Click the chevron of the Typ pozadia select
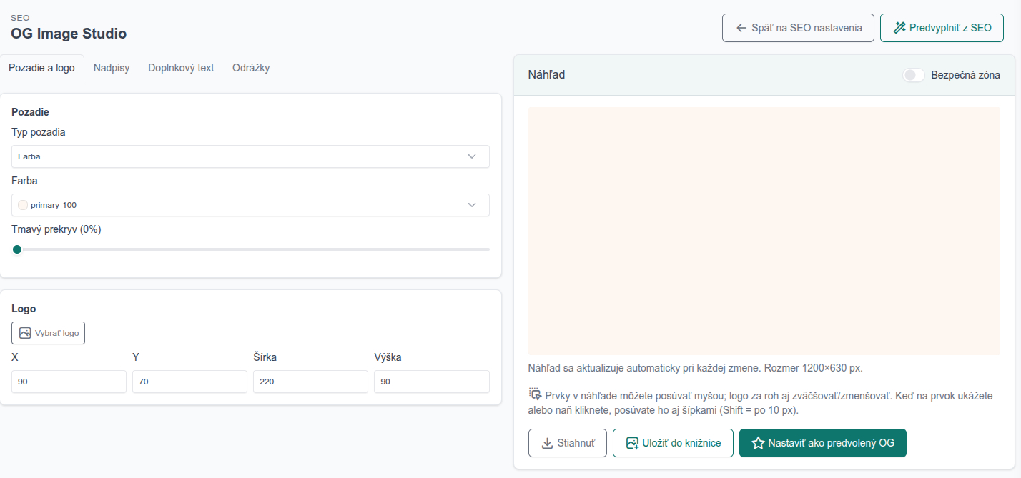The height and width of the screenshot is (478, 1021). pos(472,156)
